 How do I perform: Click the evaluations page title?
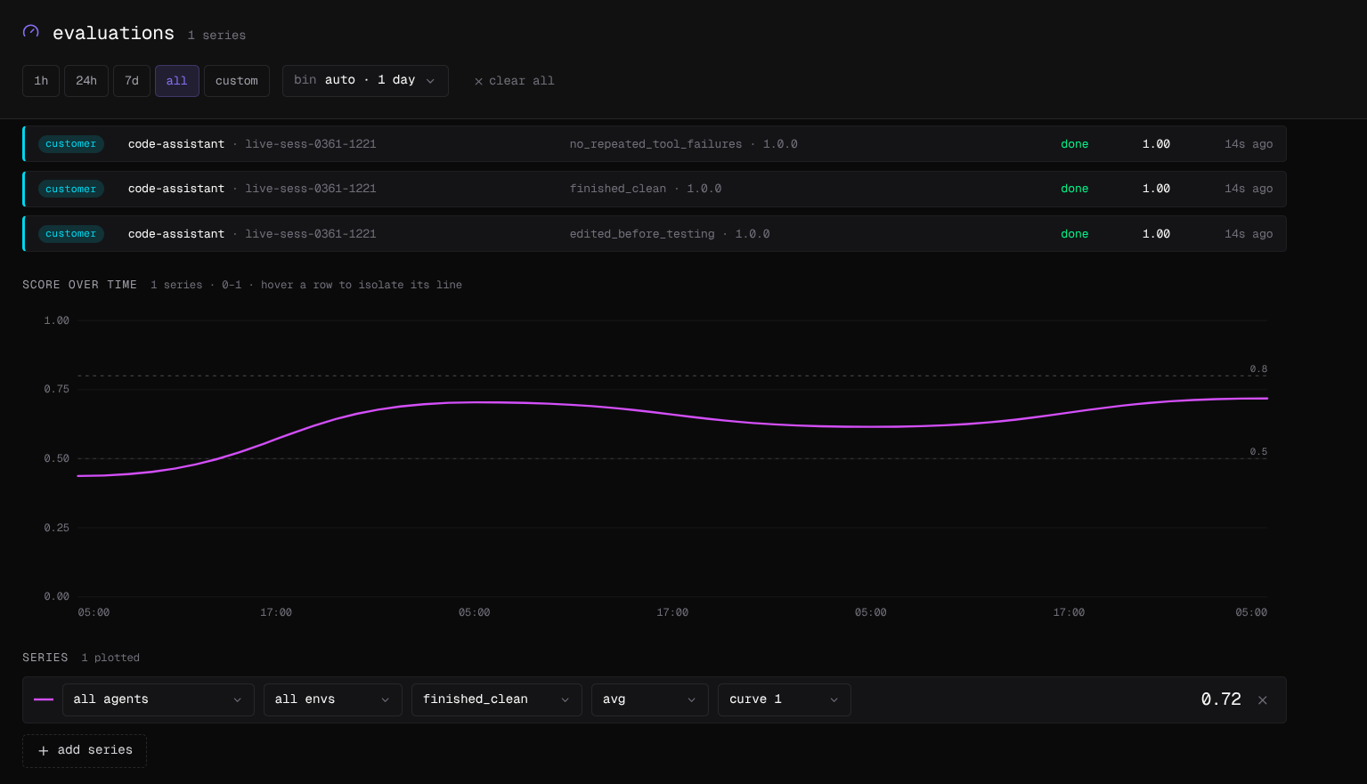[114, 33]
